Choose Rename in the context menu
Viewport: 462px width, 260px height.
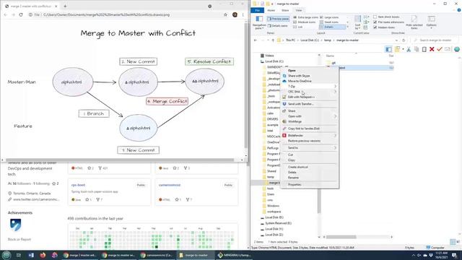293,178
